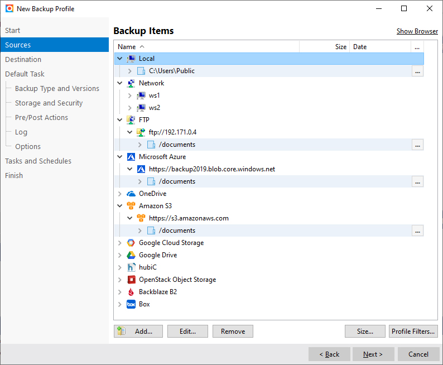Click the OneDrive cloud icon
The height and width of the screenshot is (365, 443).
click(x=131, y=194)
